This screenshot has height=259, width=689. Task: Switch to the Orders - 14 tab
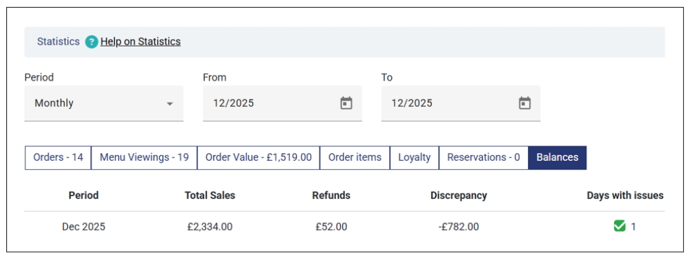pos(58,158)
